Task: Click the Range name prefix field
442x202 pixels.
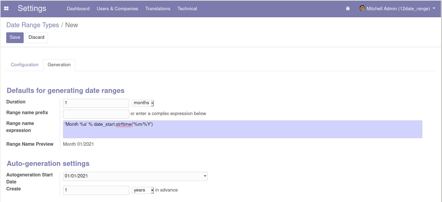Action: pyautogui.click(x=96, y=114)
